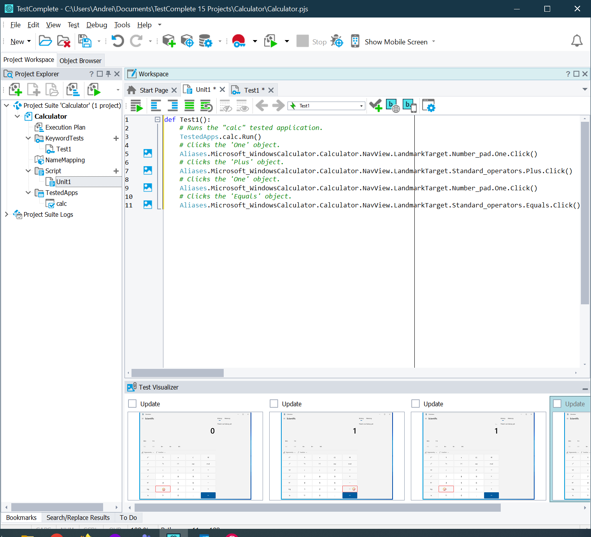Start recording with the red record icon
The height and width of the screenshot is (537, 591).
point(239,41)
